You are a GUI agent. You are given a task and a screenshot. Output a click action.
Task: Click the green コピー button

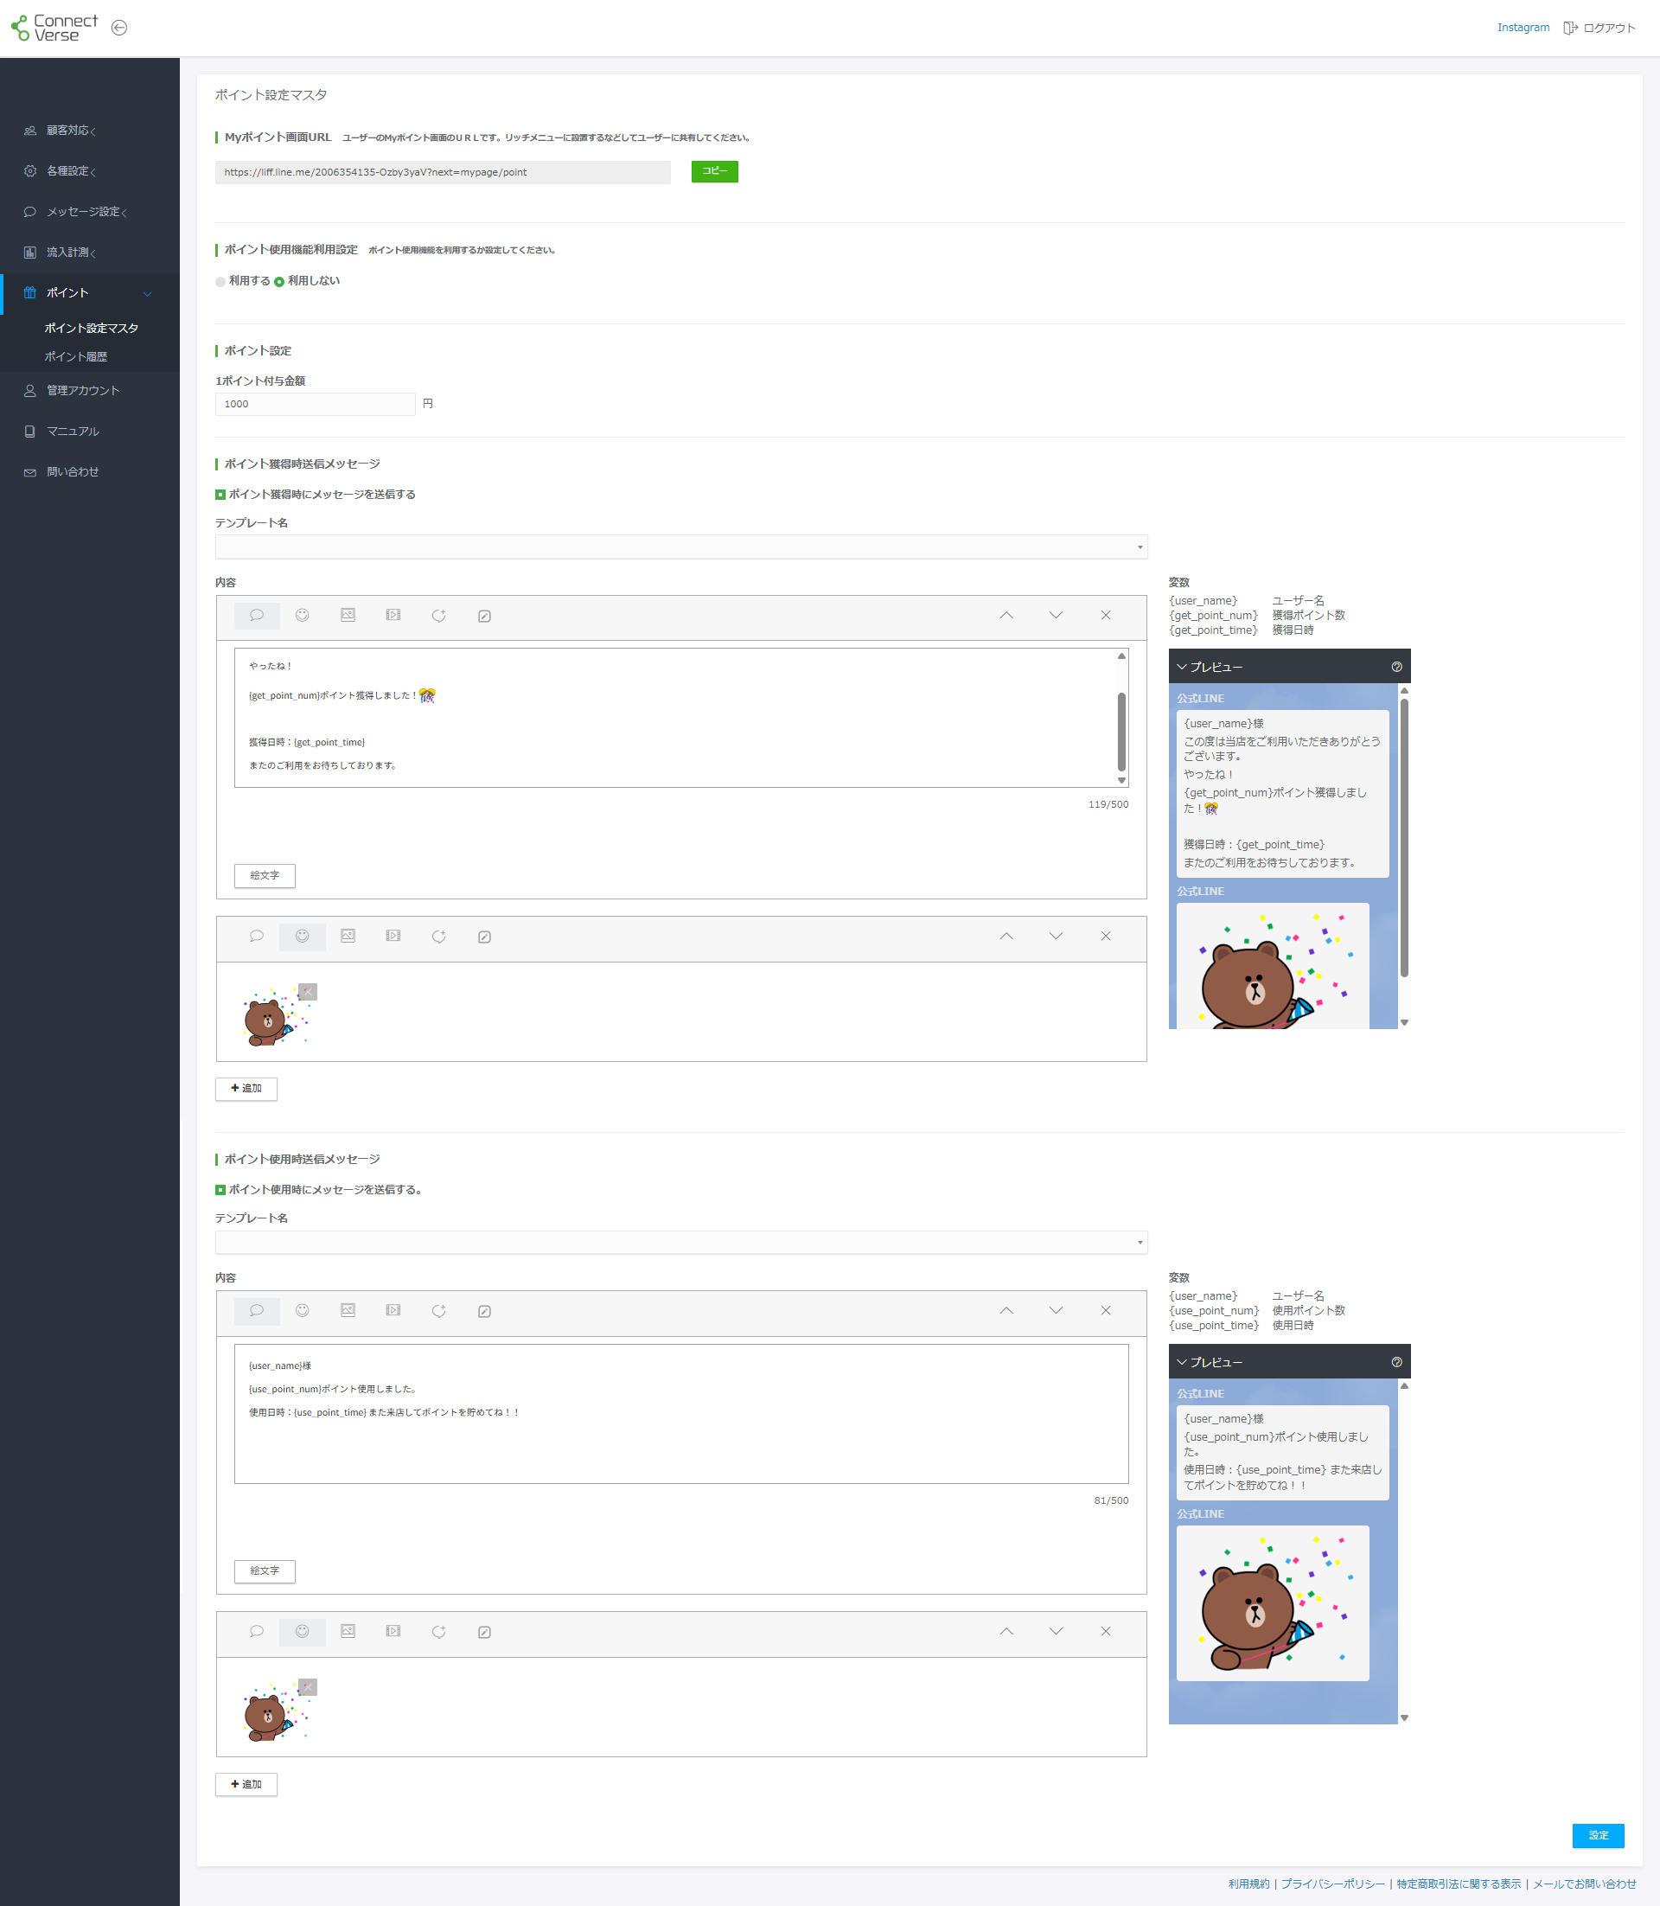(x=714, y=171)
